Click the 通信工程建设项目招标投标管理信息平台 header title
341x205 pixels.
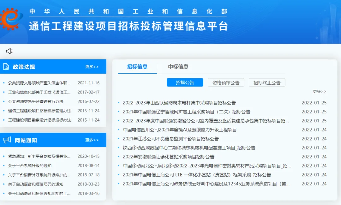pyautogui.click(x=128, y=26)
